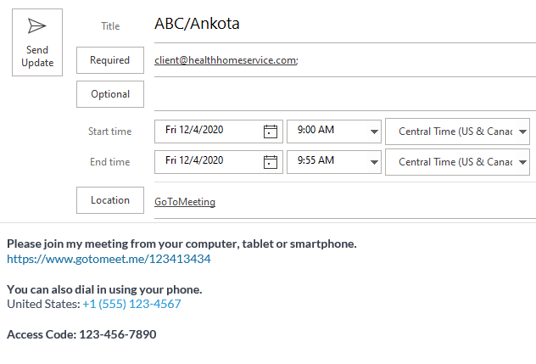Open the start time zone dropdown arrow
Viewport: 536px width, 364px height.
(522, 132)
